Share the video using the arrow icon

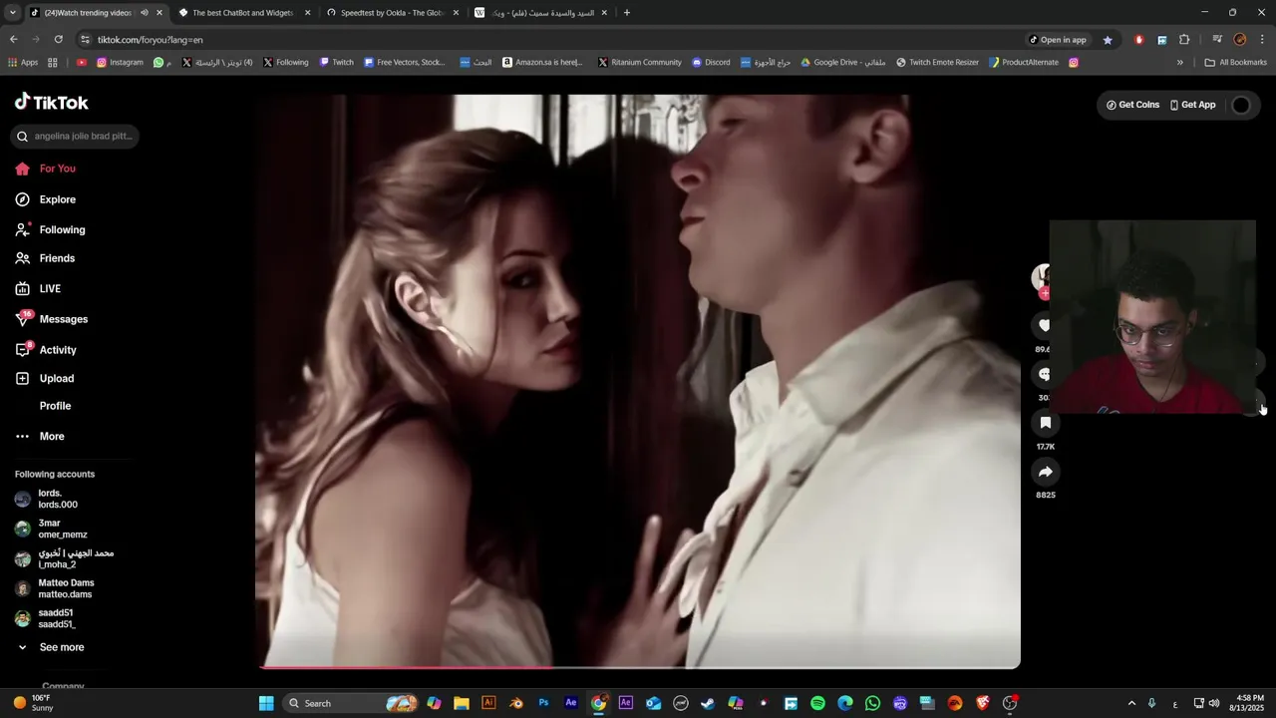(1045, 472)
